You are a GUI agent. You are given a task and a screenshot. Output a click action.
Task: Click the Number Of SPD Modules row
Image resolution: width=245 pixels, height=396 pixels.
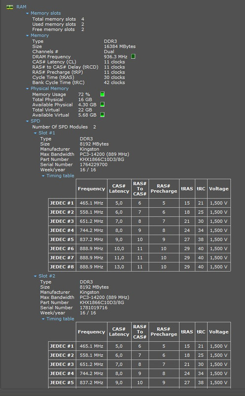coord(64,127)
